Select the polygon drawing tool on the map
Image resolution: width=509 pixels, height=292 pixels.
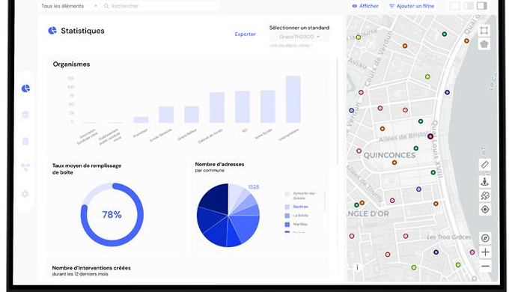(x=484, y=44)
